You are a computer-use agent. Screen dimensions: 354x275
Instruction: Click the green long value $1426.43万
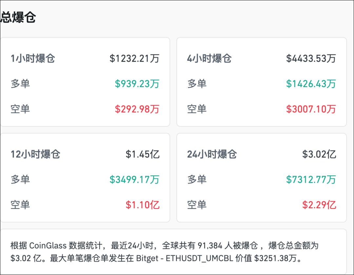point(311,84)
